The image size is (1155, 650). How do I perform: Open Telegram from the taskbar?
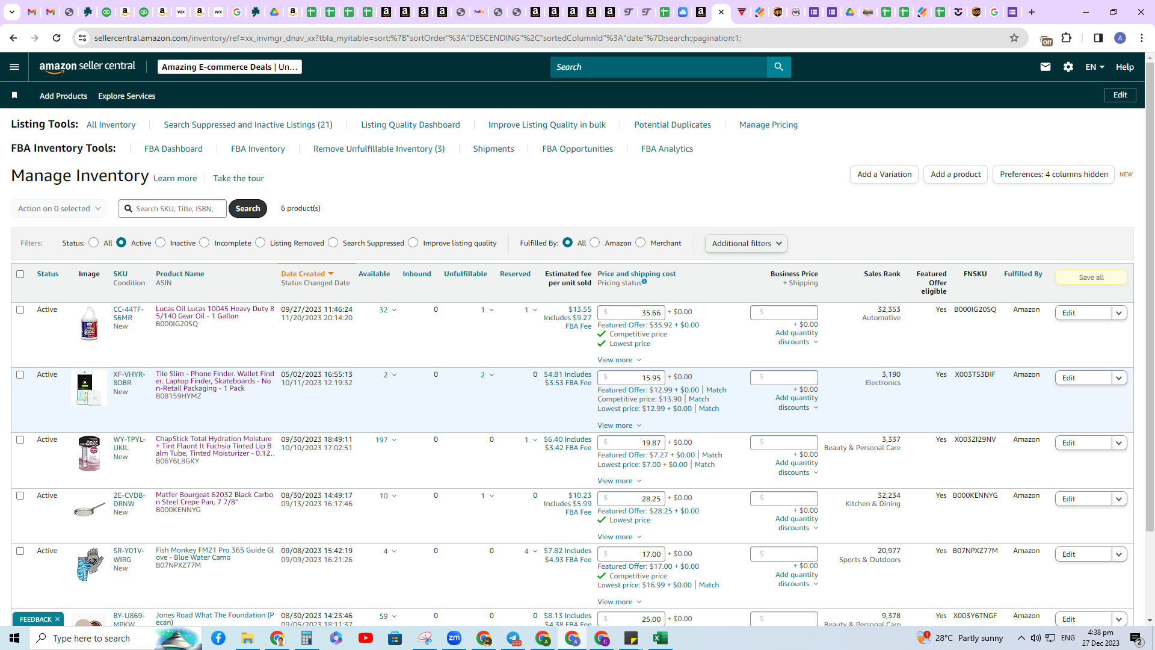(514, 638)
